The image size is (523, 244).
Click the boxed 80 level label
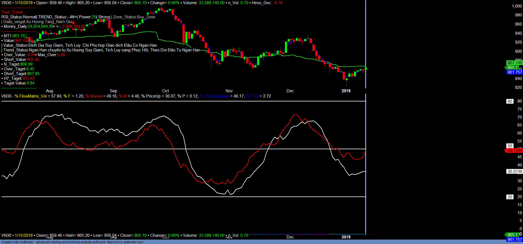pos(510,101)
